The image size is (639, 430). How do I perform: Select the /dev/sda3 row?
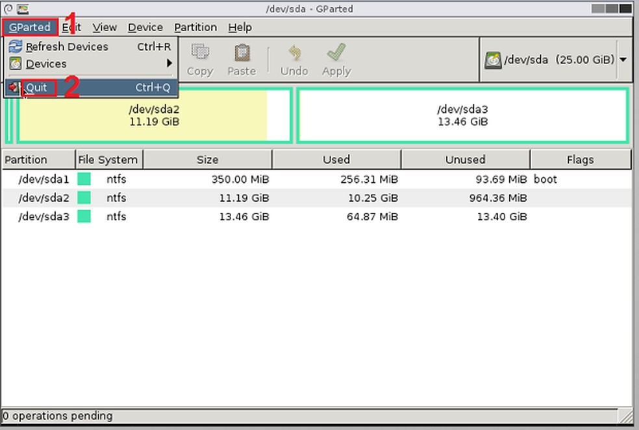click(317, 216)
